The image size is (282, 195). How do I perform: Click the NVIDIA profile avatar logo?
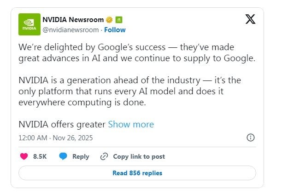click(28, 24)
